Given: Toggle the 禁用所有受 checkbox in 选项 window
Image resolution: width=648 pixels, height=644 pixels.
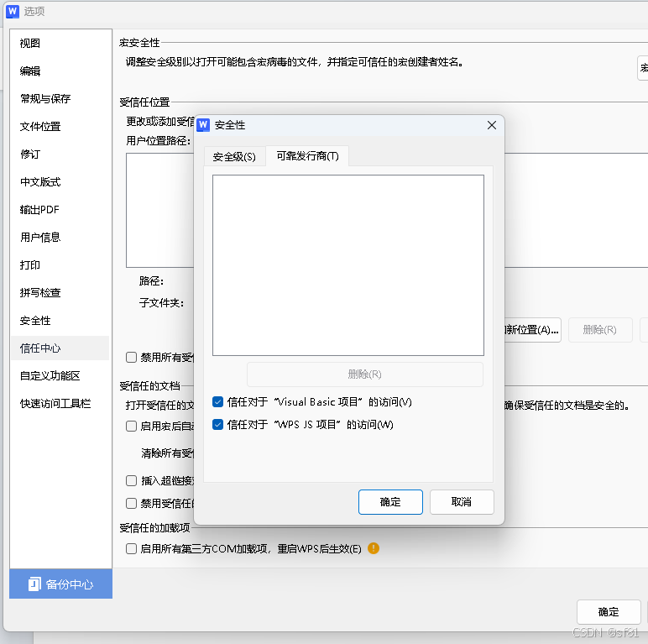Looking at the screenshot, I should click(132, 357).
